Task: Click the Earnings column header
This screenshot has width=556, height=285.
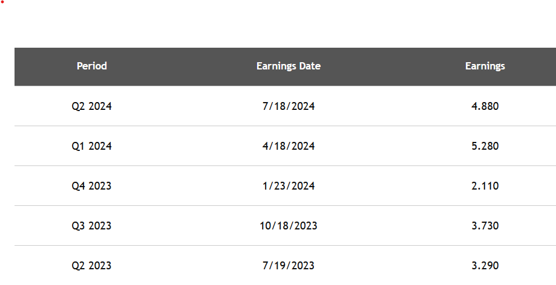Action: point(485,66)
